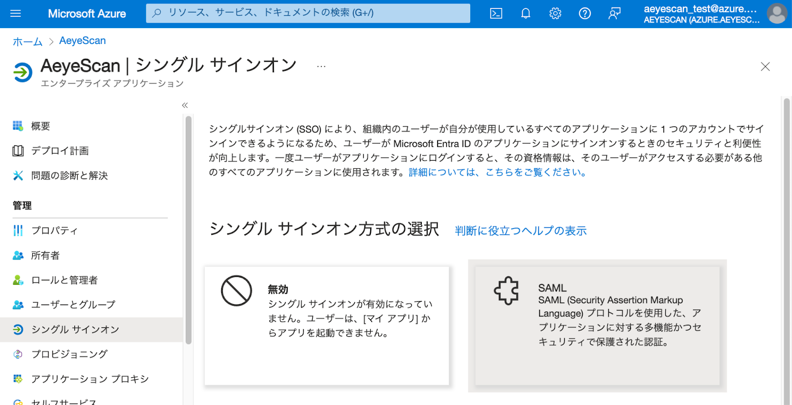This screenshot has width=792, height=405.
Task: Click the 所有者 people icon
Action: pos(18,255)
